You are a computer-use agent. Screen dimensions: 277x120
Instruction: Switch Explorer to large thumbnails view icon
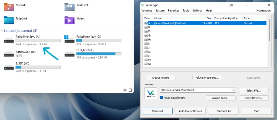pyautogui.click(x=130, y=90)
